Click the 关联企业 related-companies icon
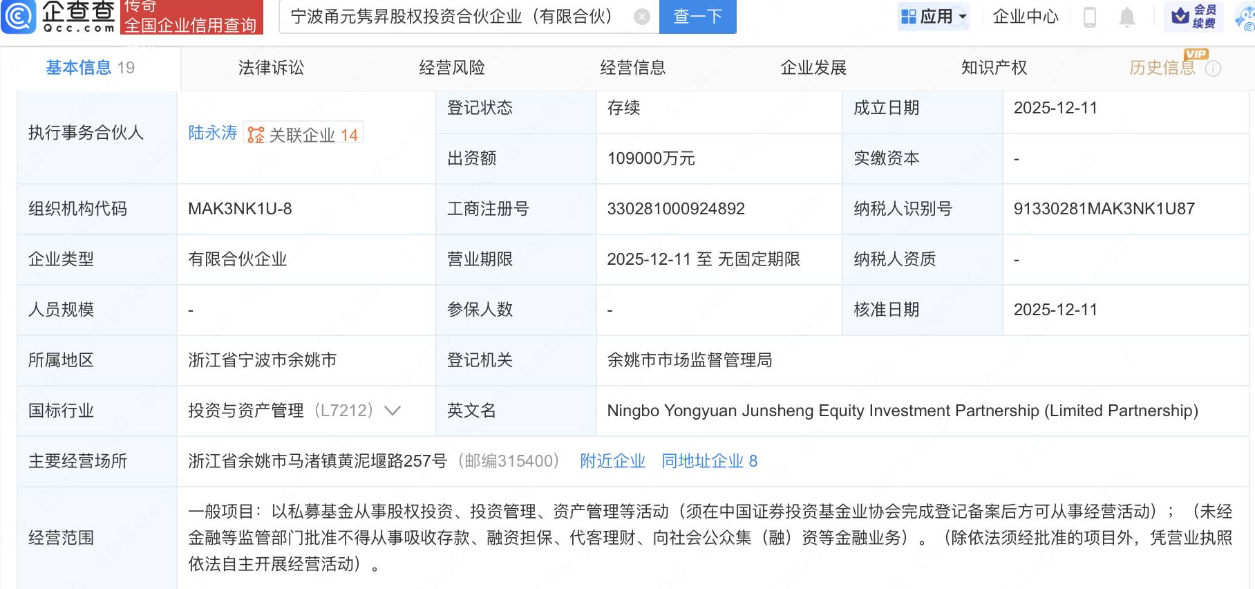The width and height of the screenshot is (1255, 589). pos(256,135)
